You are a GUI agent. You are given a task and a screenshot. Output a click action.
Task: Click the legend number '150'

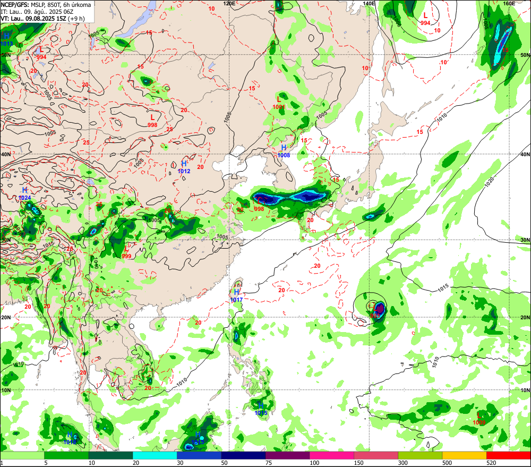358,463
